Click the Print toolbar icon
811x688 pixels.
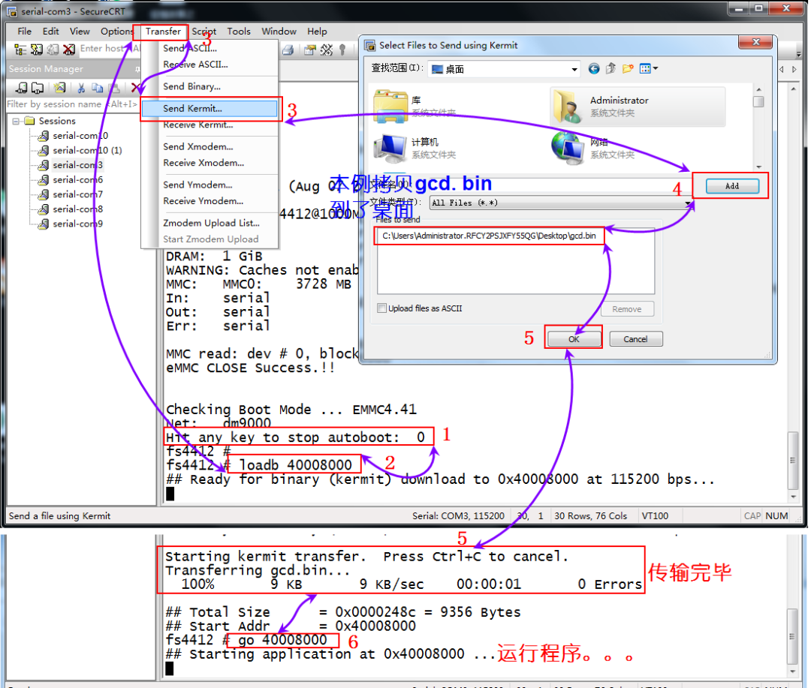coord(288,50)
